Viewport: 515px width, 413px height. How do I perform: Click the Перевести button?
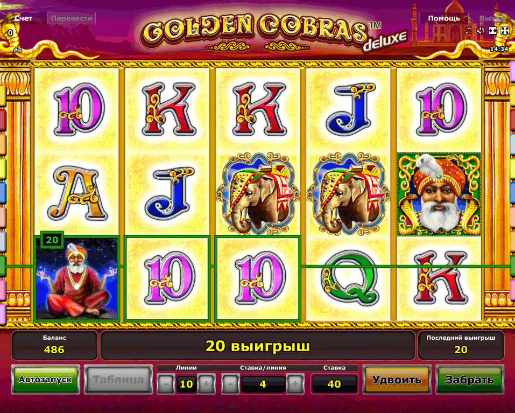(x=72, y=18)
